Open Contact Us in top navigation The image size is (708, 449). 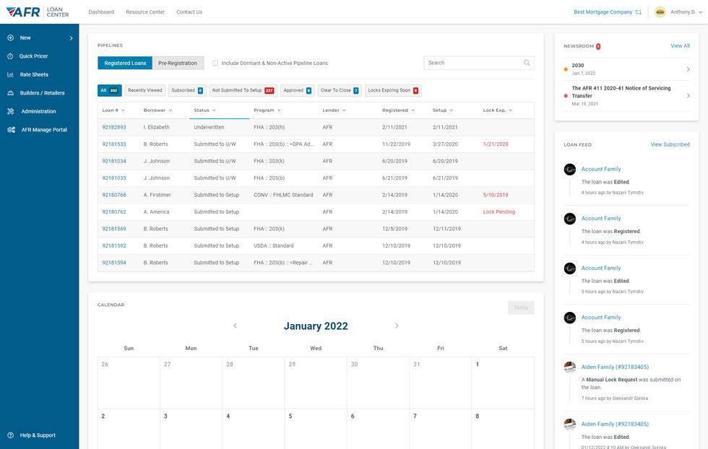[x=189, y=12]
